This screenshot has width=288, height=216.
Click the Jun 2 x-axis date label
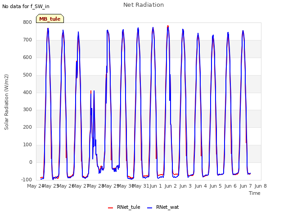171,186
